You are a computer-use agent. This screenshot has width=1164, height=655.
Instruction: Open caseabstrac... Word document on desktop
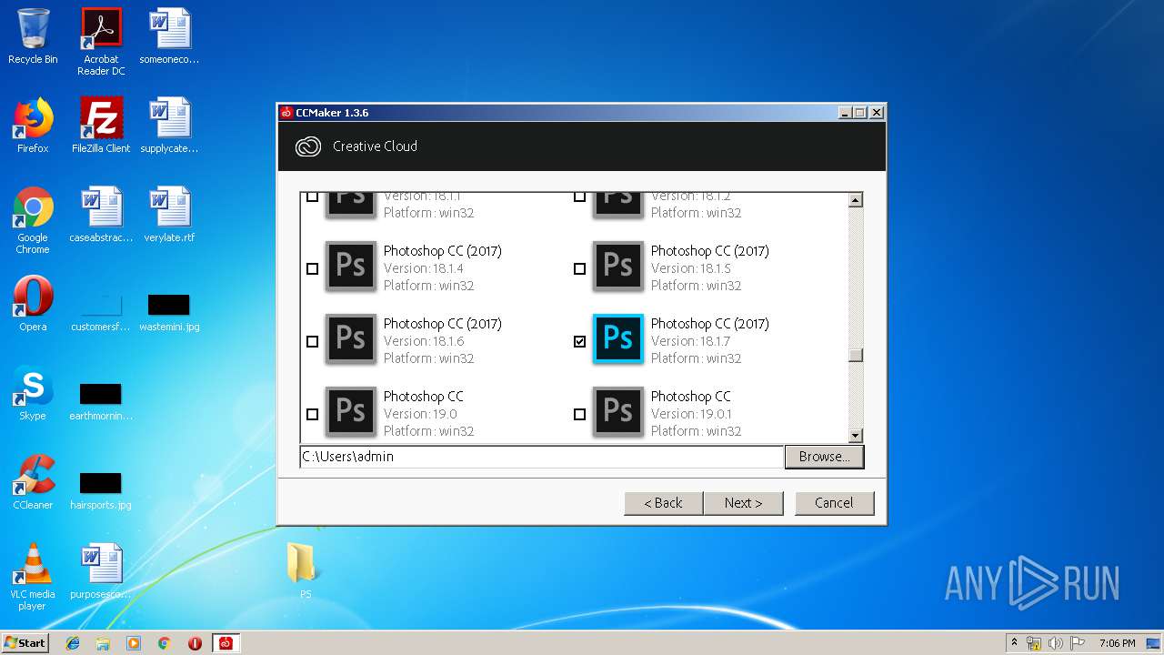[101, 215]
